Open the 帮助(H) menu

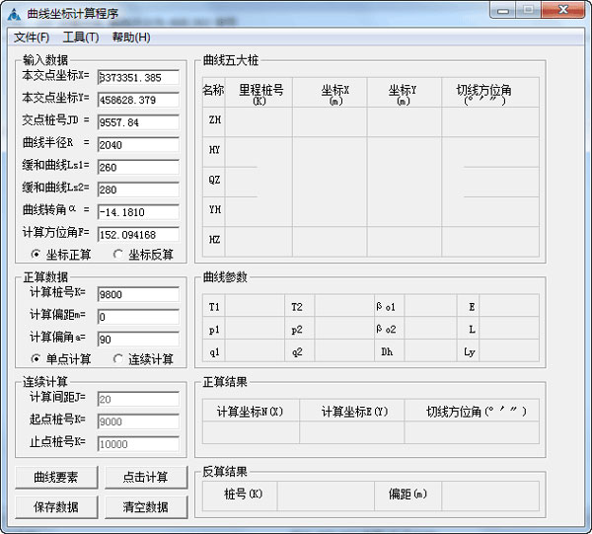(130, 38)
